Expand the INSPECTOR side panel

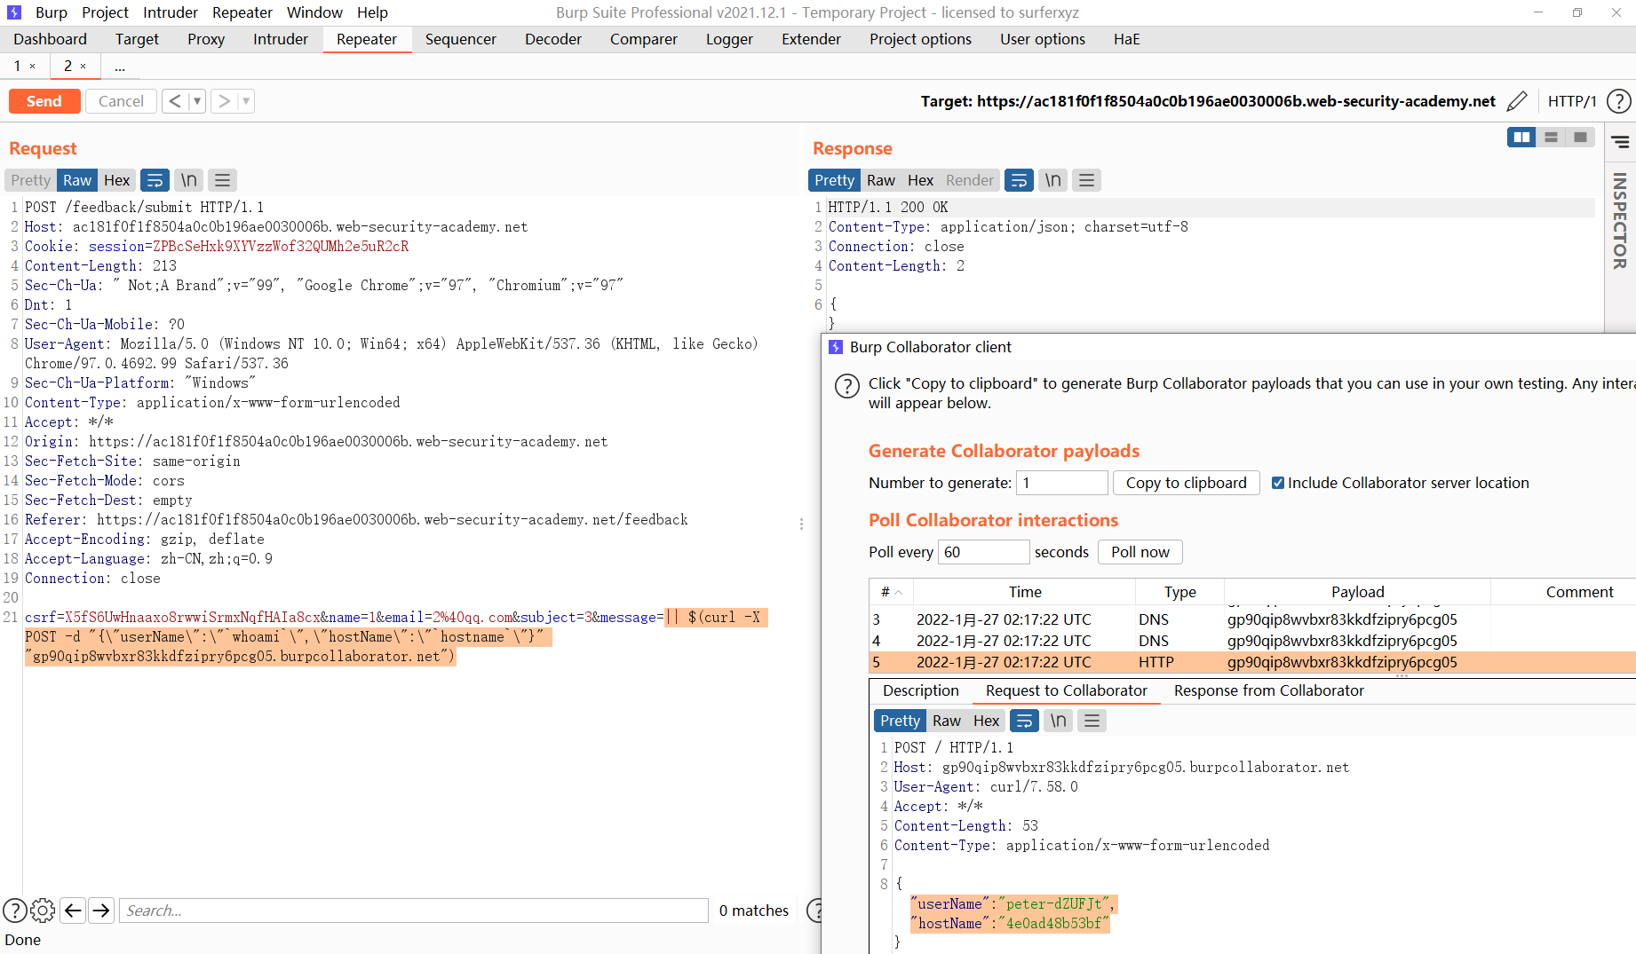[x=1620, y=220]
